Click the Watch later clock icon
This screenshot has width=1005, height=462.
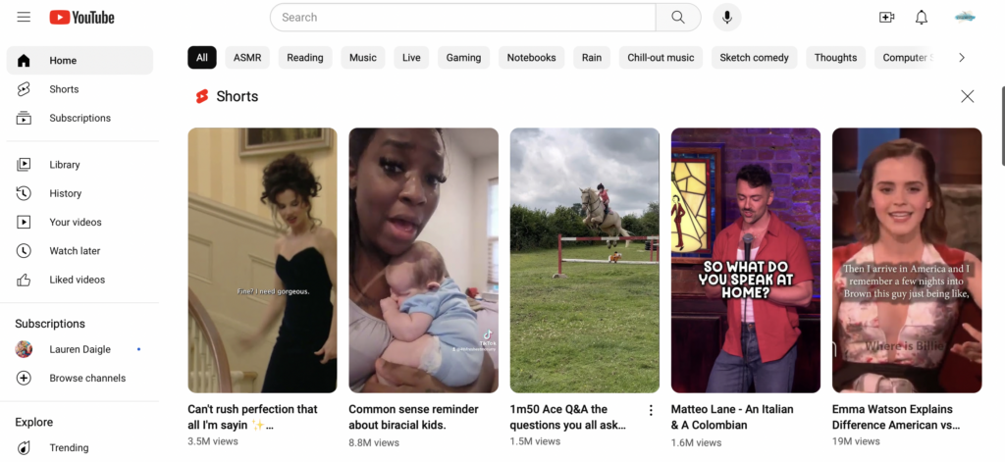coord(24,250)
